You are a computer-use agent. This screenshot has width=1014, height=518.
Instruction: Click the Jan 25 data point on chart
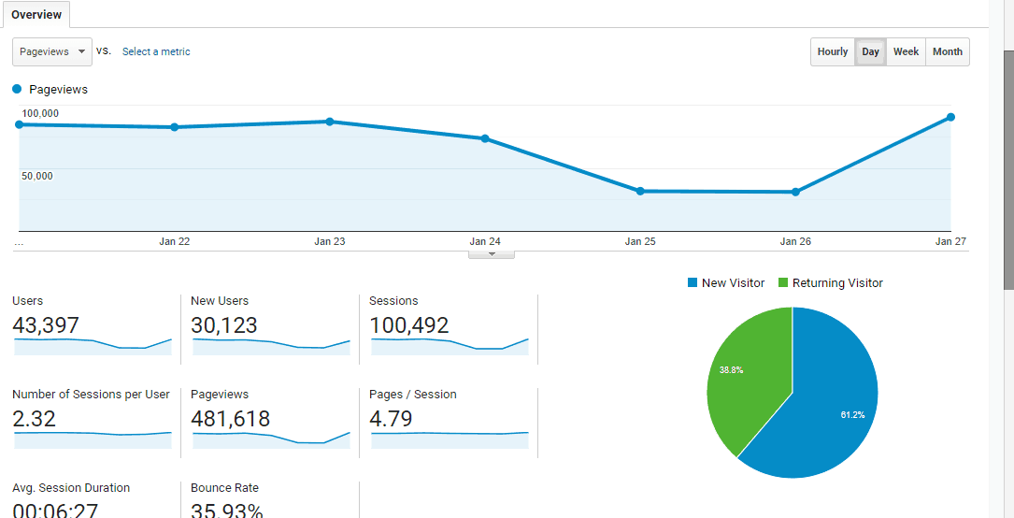click(x=640, y=191)
